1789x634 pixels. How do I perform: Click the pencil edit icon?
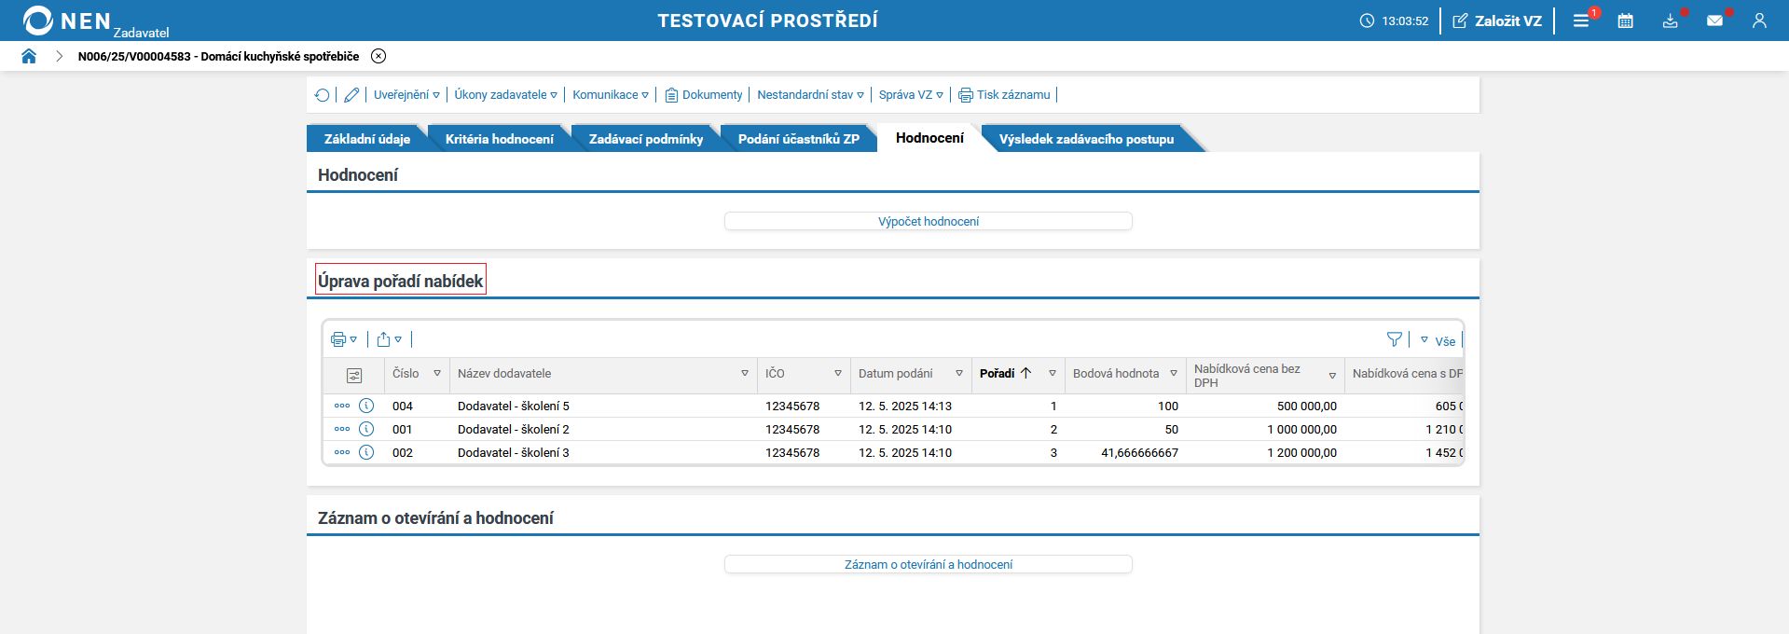(x=351, y=95)
